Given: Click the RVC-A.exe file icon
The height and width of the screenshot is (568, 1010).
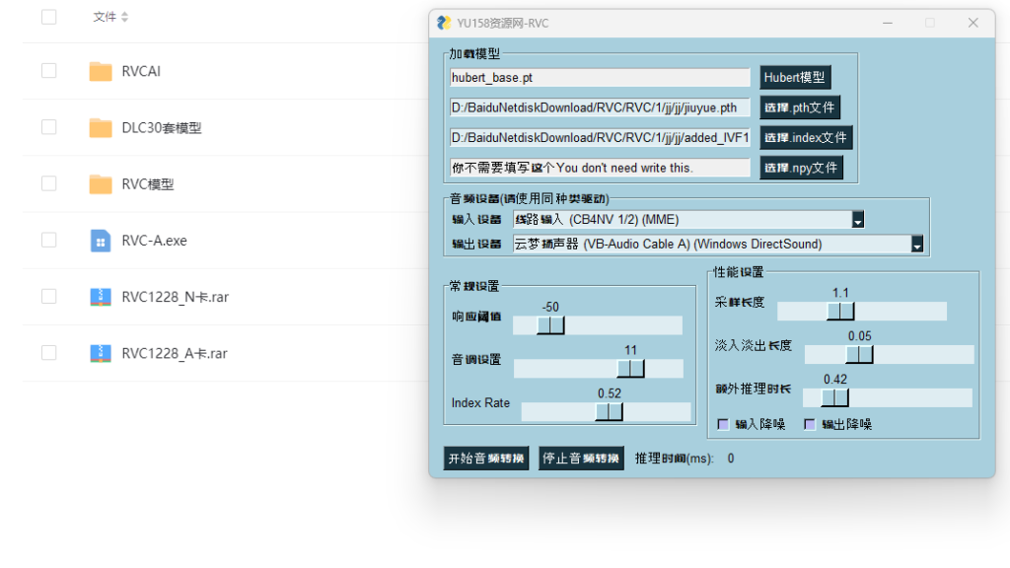Looking at the screenshot, I should tap(100, 241).
